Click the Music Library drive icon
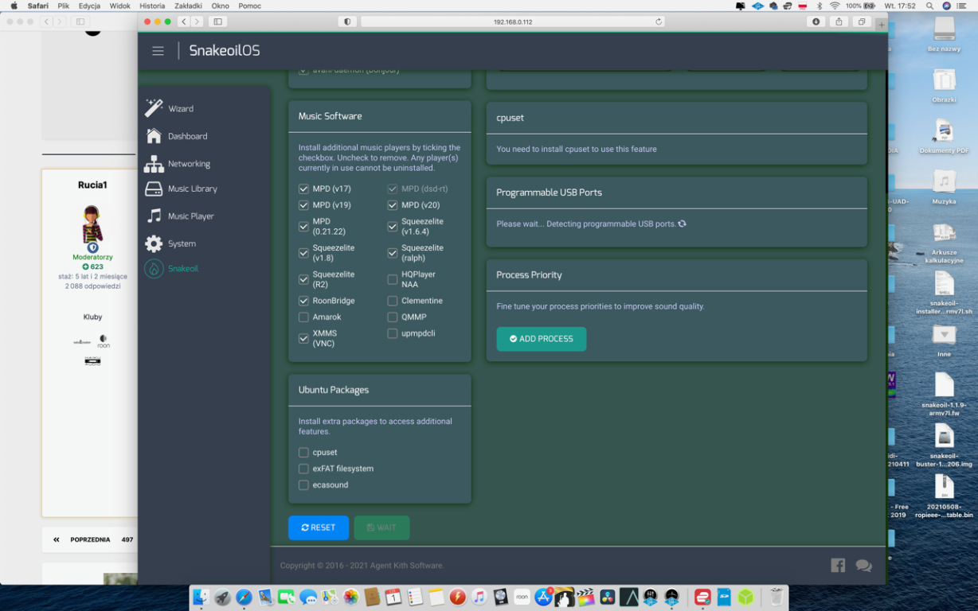Image resolution: width=978 pixels, height=611 pixels. coord(154,189)
